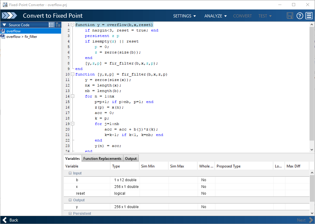The height and width of the screenshot is (224, 315).
Task: Click the code editor vertical scrollbar
Action: [x=312, y=87]
